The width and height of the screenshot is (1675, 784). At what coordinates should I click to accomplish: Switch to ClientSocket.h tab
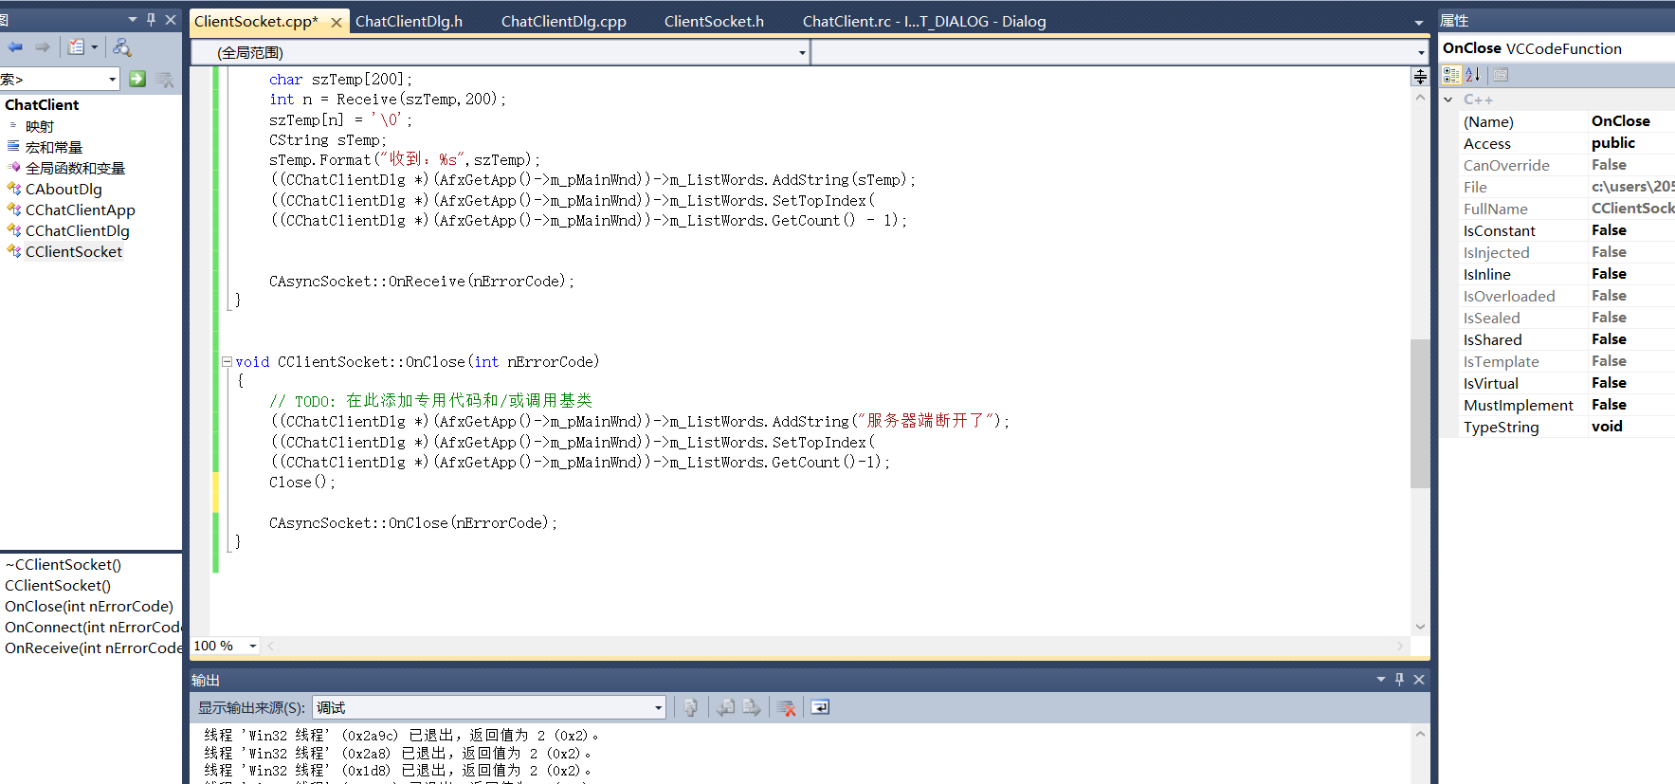pos(714,21)
